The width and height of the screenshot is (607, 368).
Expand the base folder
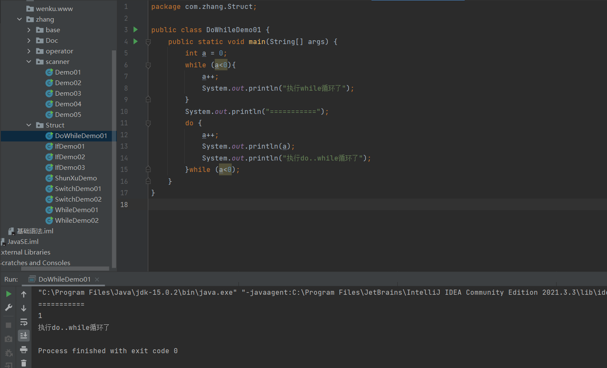tap(29, 30)
